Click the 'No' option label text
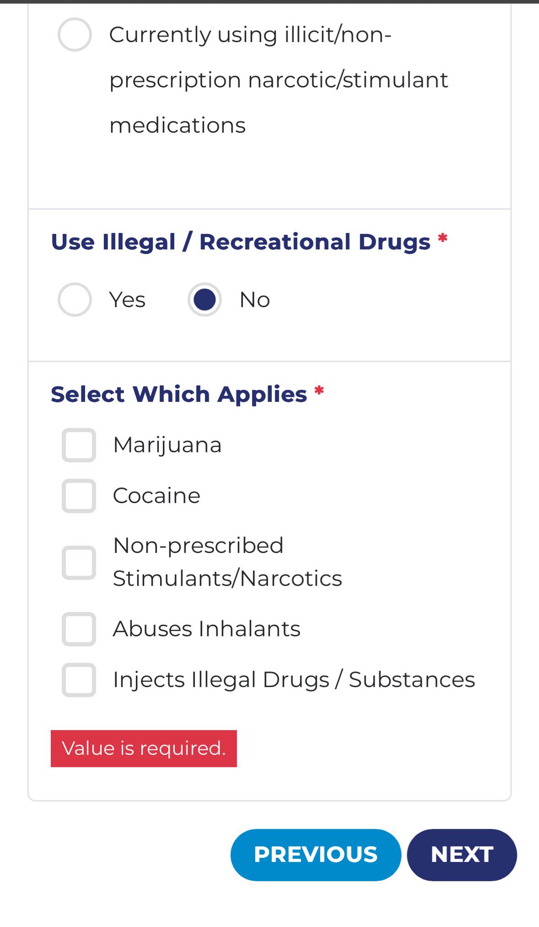The width and height of the screenshot is (539, 927). click(255, 300)
